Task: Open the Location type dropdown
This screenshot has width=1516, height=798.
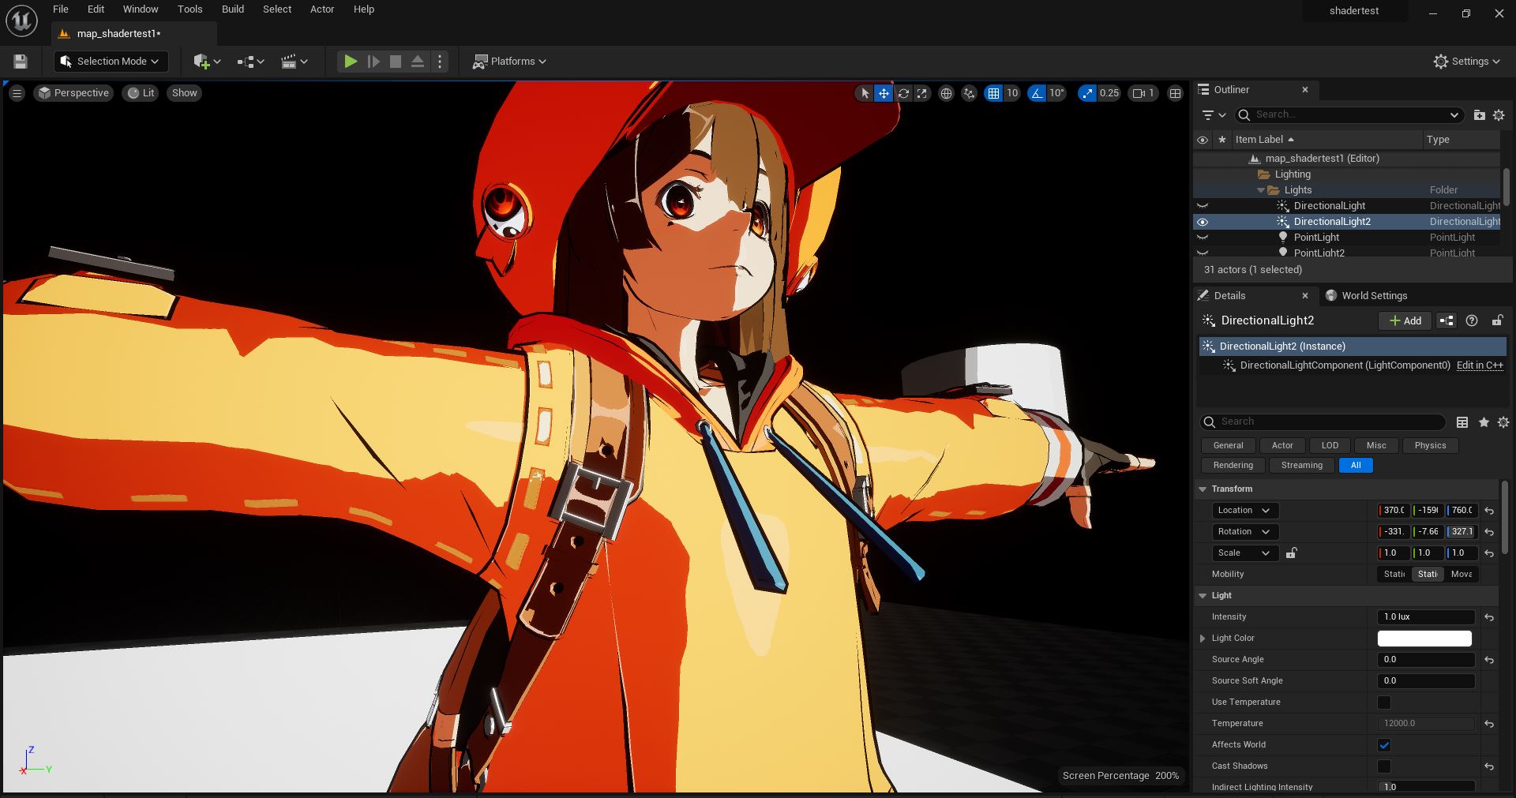Action: click(1244, 511)
